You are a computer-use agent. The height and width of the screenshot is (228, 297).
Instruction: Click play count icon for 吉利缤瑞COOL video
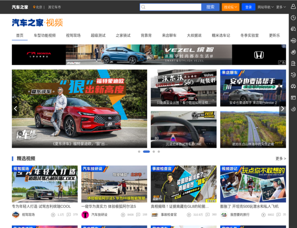point(53,215)
